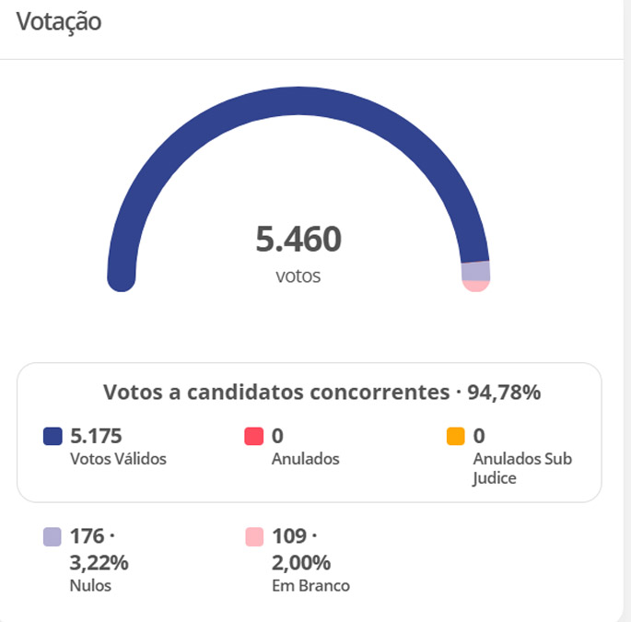The width and height of the screenshot is (631, 622).
Task: Click the pink tip of the gauge
Action: point(475,285)
